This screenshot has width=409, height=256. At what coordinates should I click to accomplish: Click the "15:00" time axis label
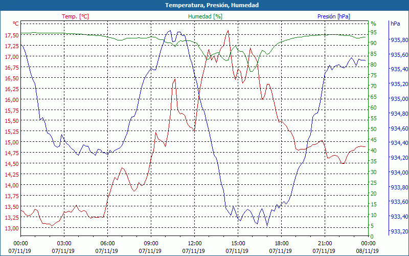(x=238, y=244)
